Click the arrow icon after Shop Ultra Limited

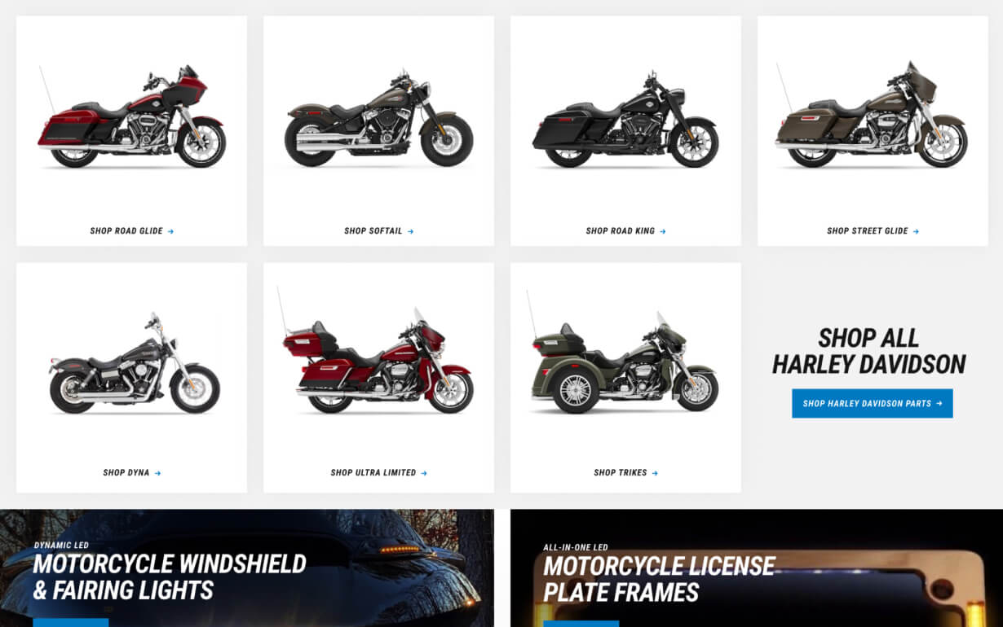pos(424,473)
